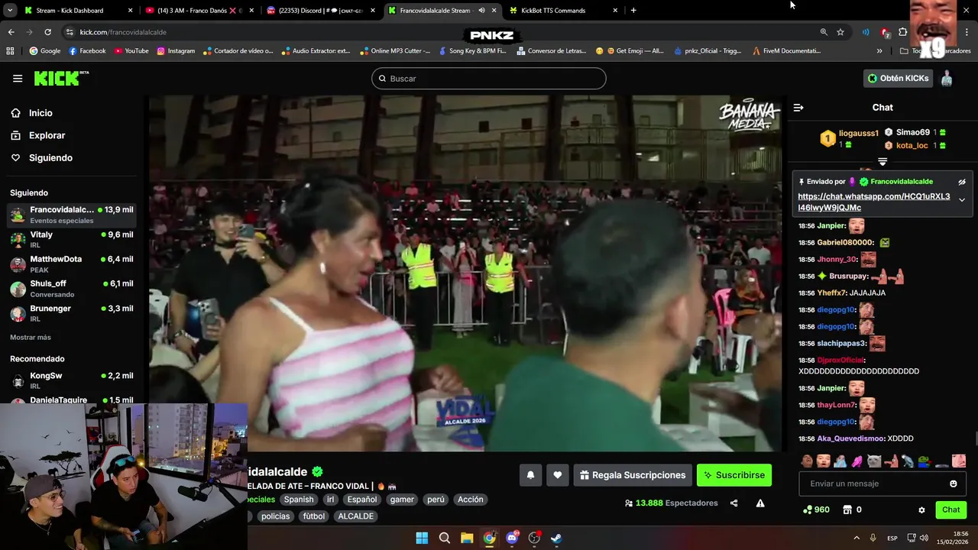Open KongSw recommended channel

(72, 380)
